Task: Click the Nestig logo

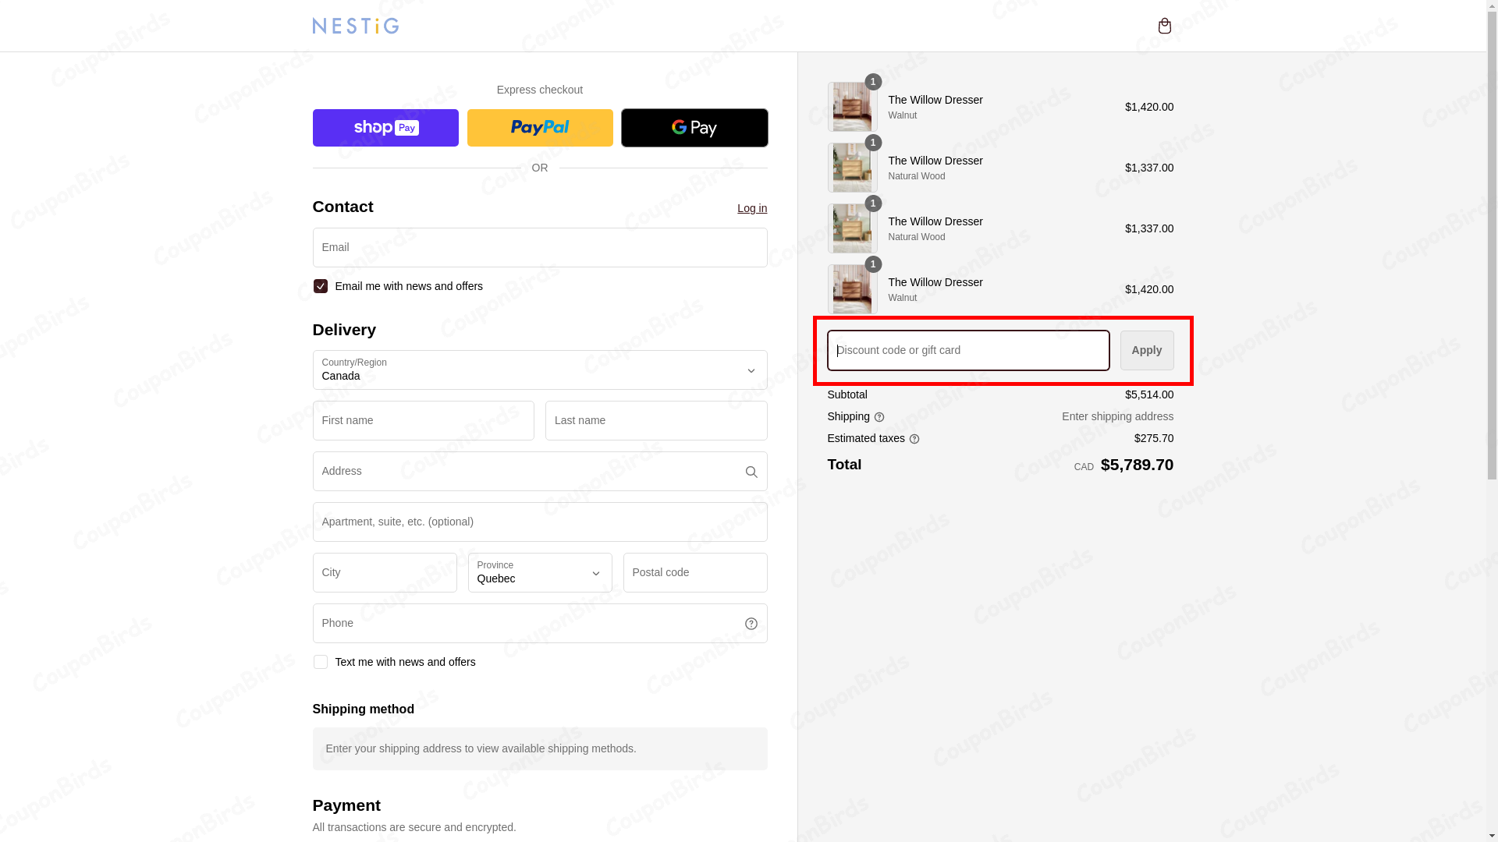Action: (x=355, y=26)
